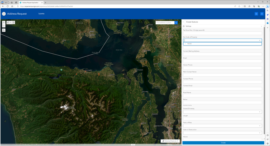This screenshot has height=146, width=270.
Task: Zoom out on the map
Action: click(x=4, y=26)
